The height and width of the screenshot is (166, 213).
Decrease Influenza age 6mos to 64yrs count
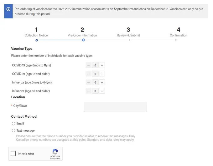[88, 82]
